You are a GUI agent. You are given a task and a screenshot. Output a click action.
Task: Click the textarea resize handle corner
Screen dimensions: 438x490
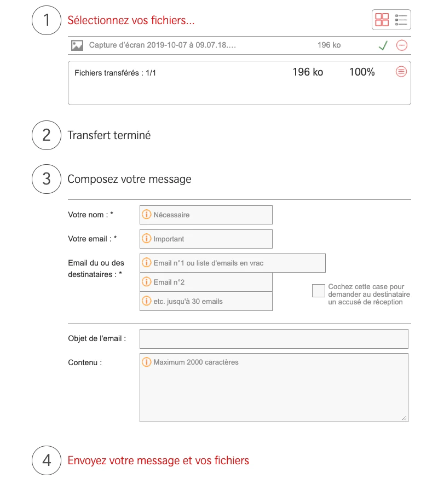(404, 418)
